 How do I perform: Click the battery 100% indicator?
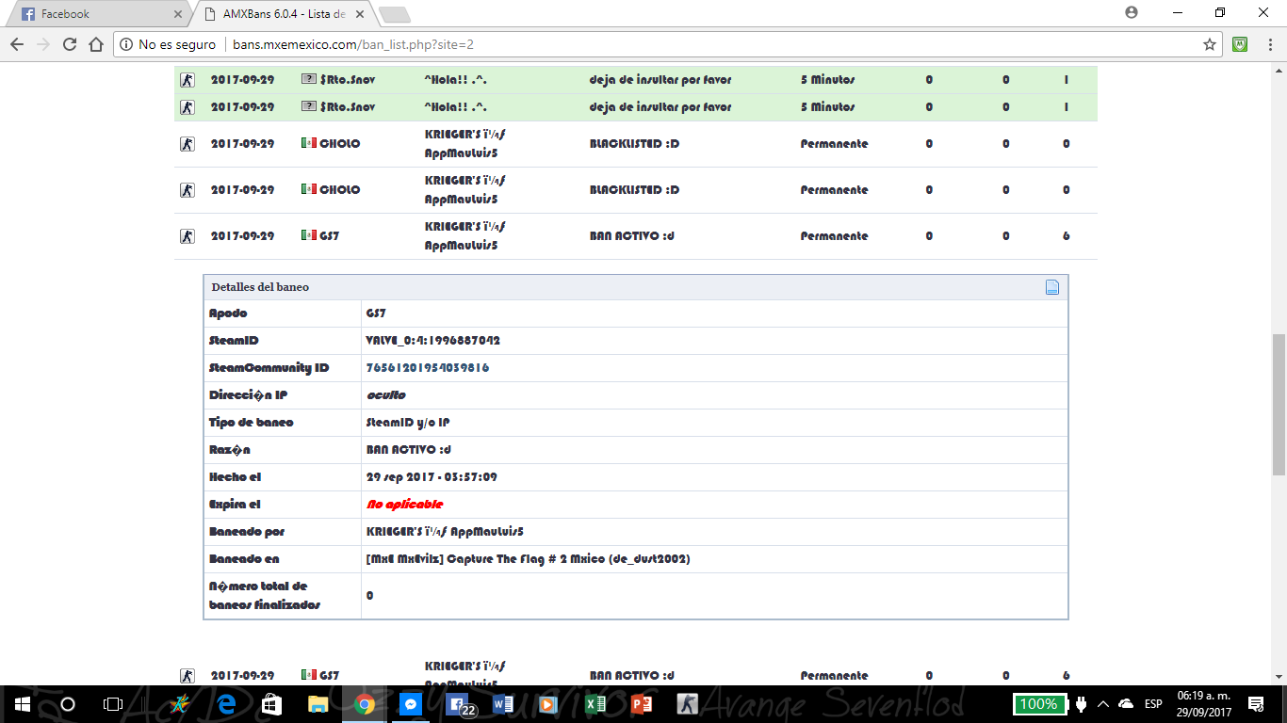[1038, 703]
